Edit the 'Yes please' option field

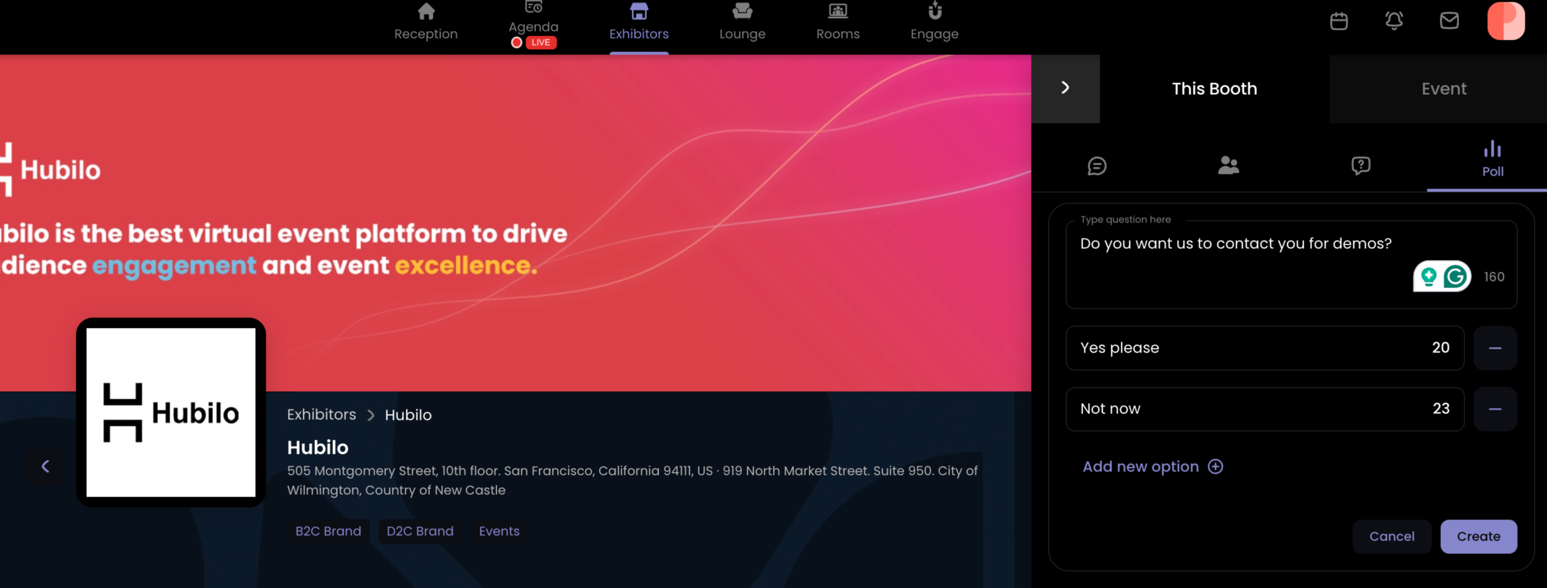tap(1265, 348)
